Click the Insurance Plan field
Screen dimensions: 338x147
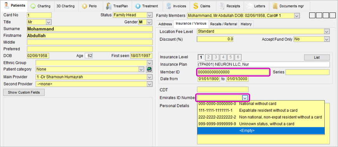(x=263, y=64)
